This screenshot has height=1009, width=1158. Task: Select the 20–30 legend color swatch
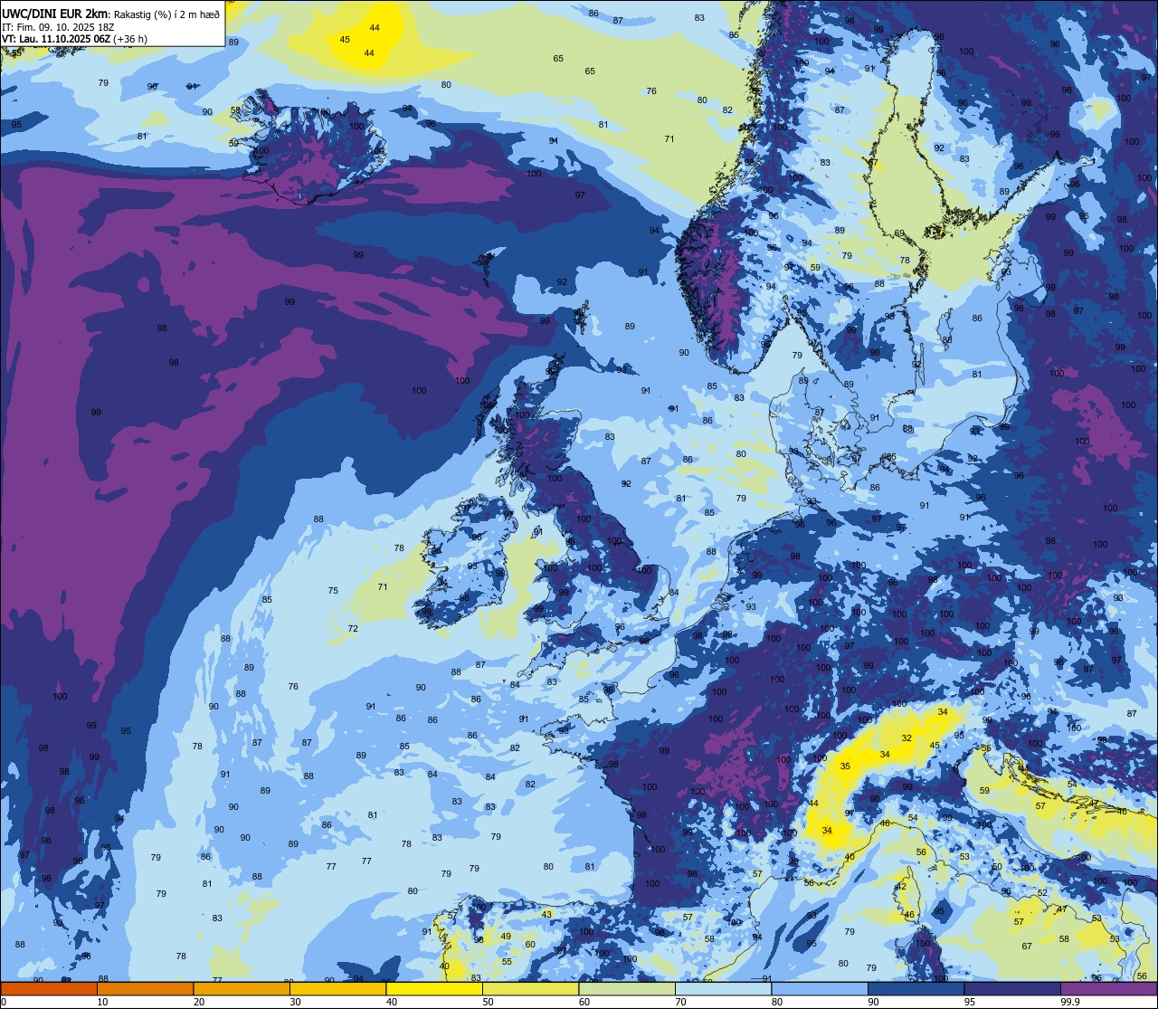pyautogui.click(x=242, y=988)
